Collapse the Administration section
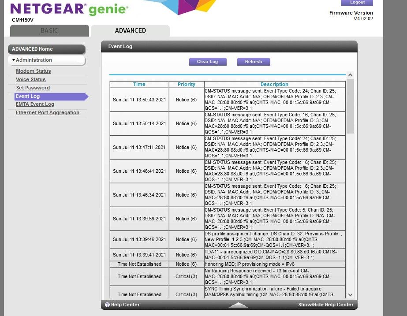The width and height of the screenshot is (407, 316). 46,60
